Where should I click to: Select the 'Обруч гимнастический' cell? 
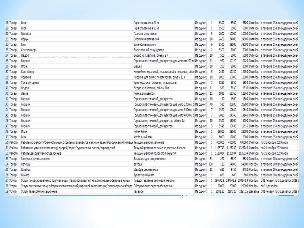click(164, 39)
